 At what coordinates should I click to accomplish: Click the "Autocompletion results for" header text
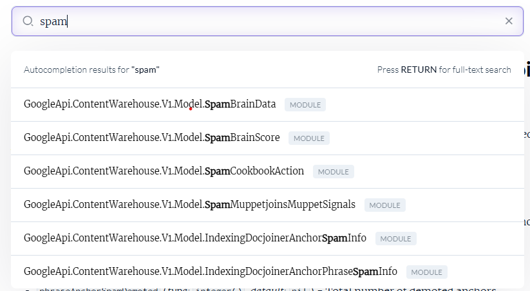76,70
